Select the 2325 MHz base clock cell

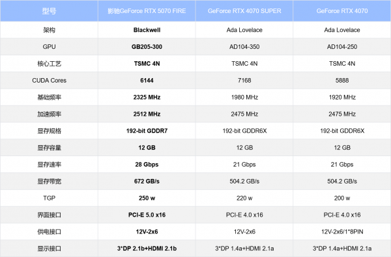147,97
